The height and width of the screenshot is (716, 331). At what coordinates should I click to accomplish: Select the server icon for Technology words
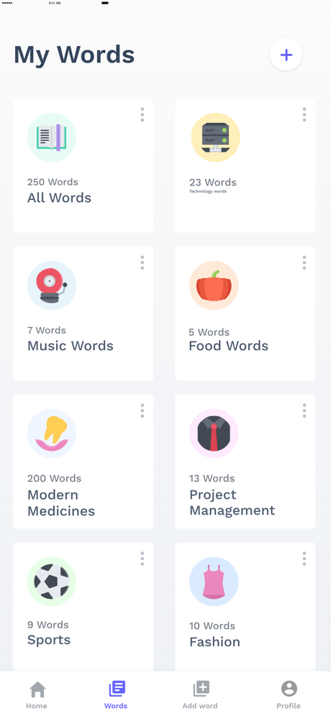pos(215,137)
